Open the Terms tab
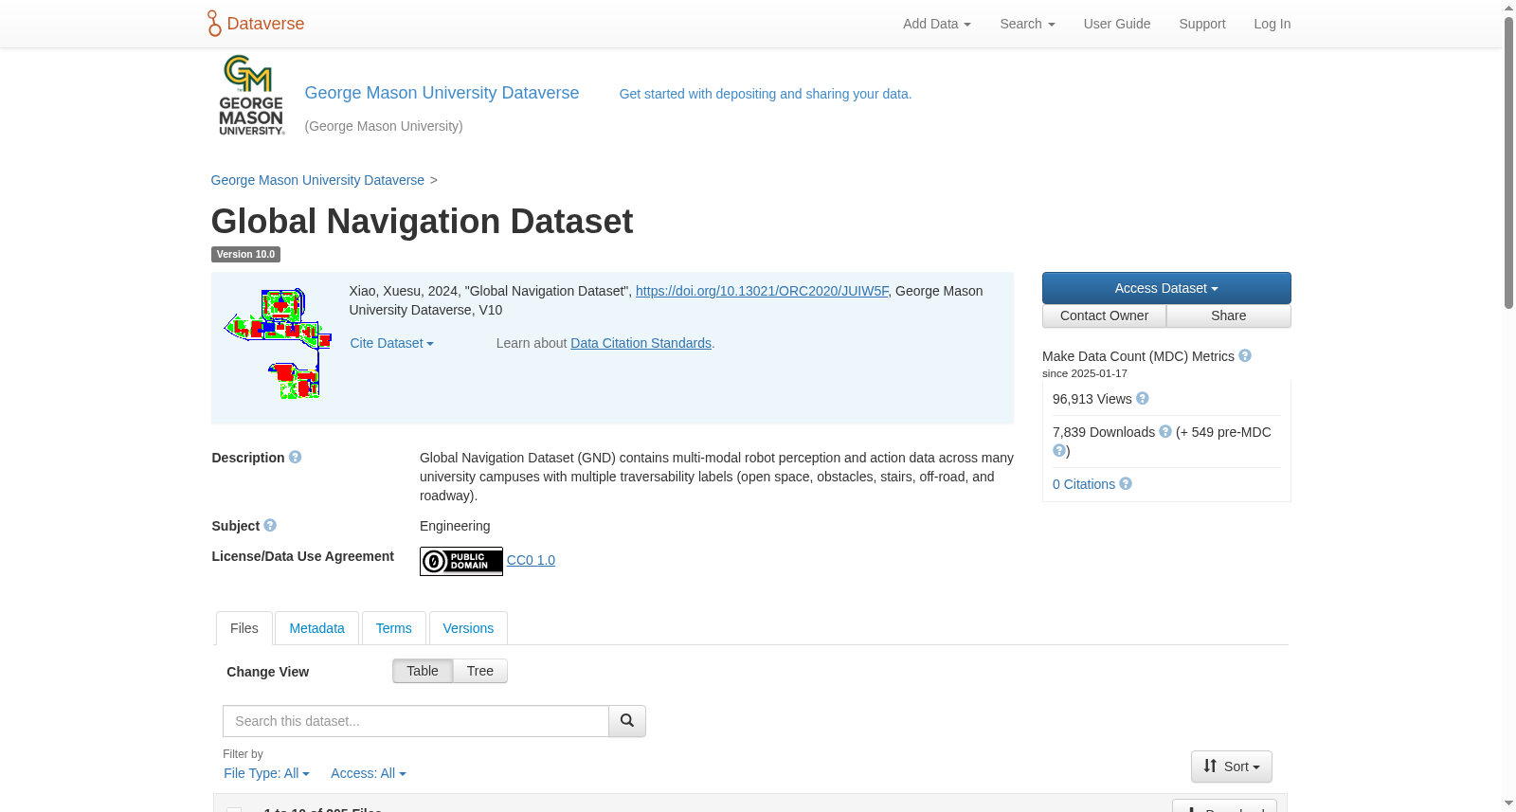Image resolution: width=1516 pixels, height=812 pixels. tap(393, 628)
